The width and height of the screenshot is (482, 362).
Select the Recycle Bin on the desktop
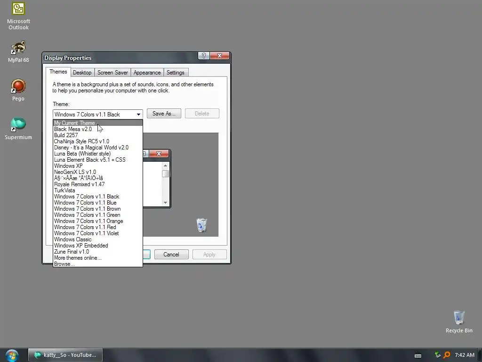point(459,321)
